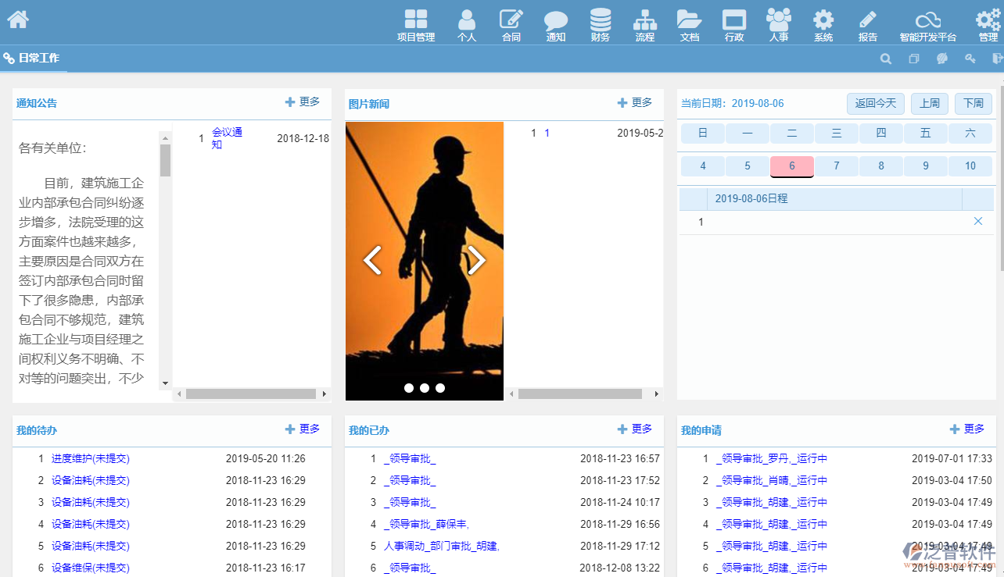Open the 文档 documents module
Screen dimensions: 1004x577
pyautogui.click(x=689, y=25)
